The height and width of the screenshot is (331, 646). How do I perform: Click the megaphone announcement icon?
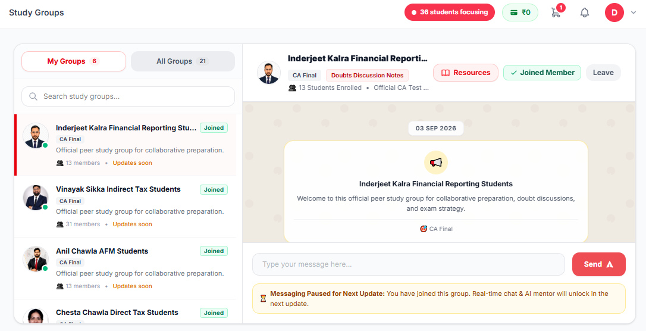(436, 163)
